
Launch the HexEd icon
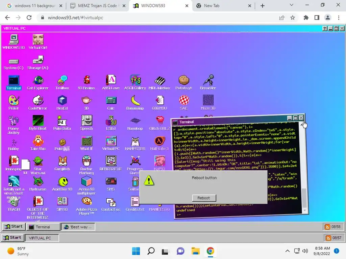(62, 103)
